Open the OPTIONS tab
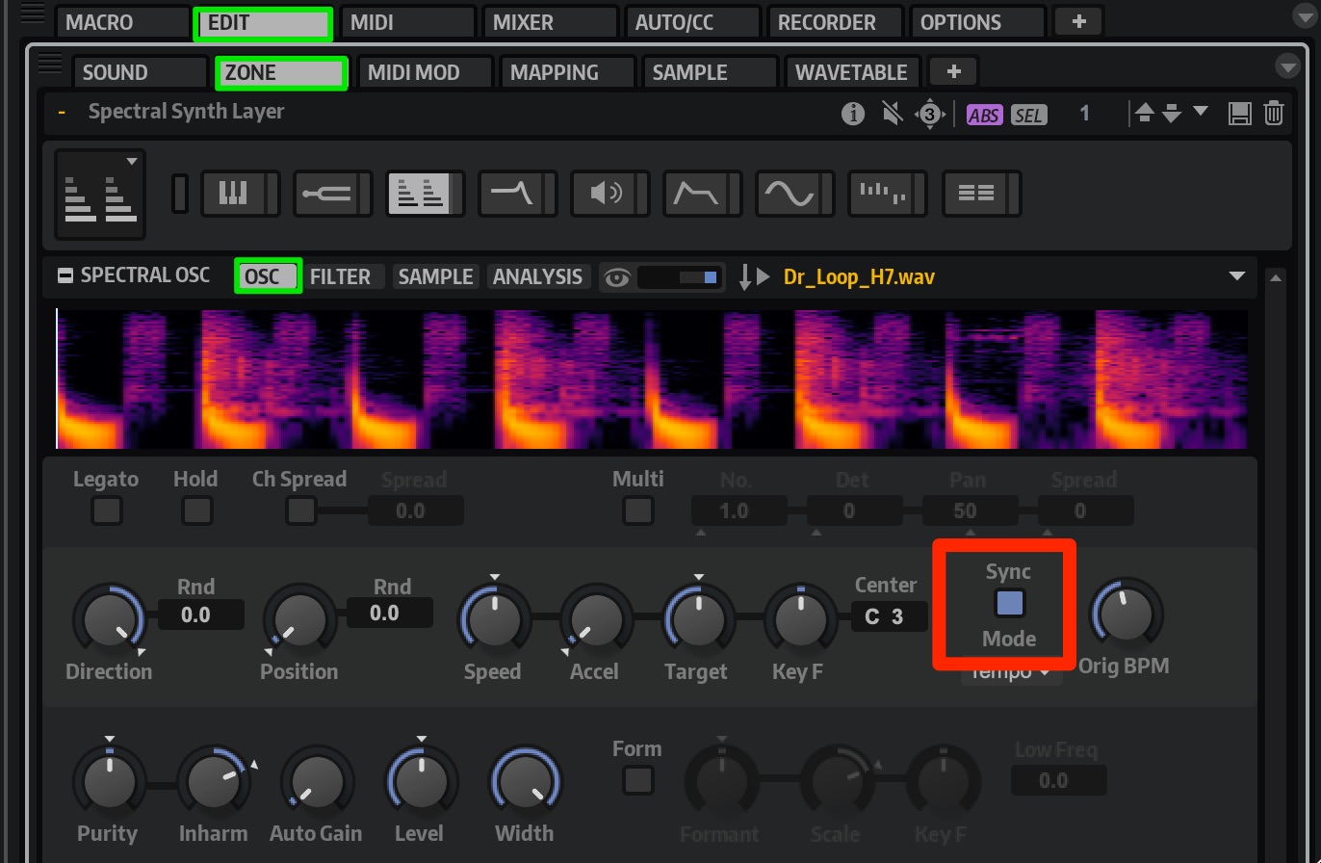The width and height of the screenshot is (1321, 863). pyautogui.click(x=978, y=22)
